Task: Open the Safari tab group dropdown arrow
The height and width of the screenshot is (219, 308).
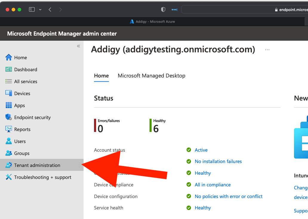Action: (40, 10)
